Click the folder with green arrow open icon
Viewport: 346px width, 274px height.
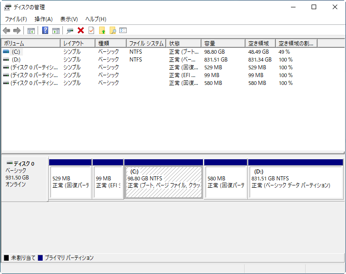point(102,30)
